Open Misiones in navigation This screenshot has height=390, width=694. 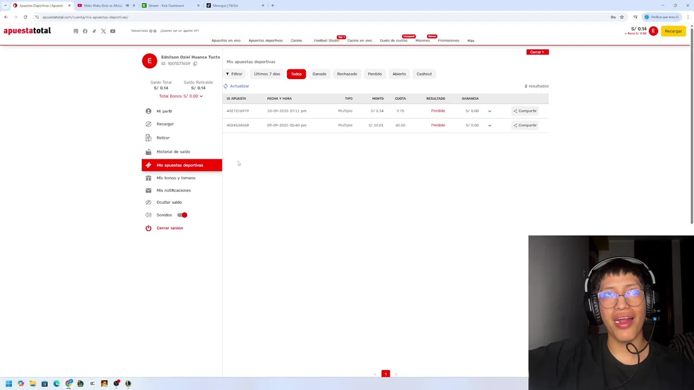422,41
